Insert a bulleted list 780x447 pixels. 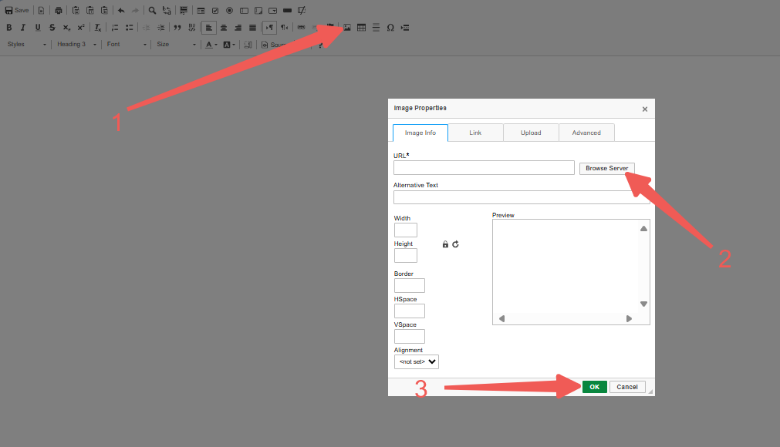click(130, 28)
